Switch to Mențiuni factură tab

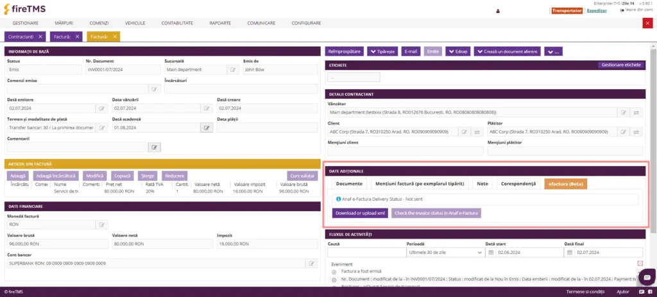coord(420,184)
